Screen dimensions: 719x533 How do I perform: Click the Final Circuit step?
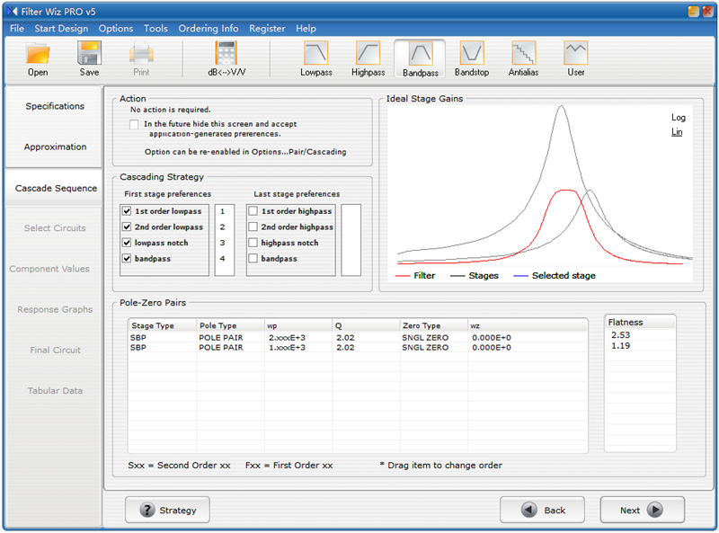55,350
